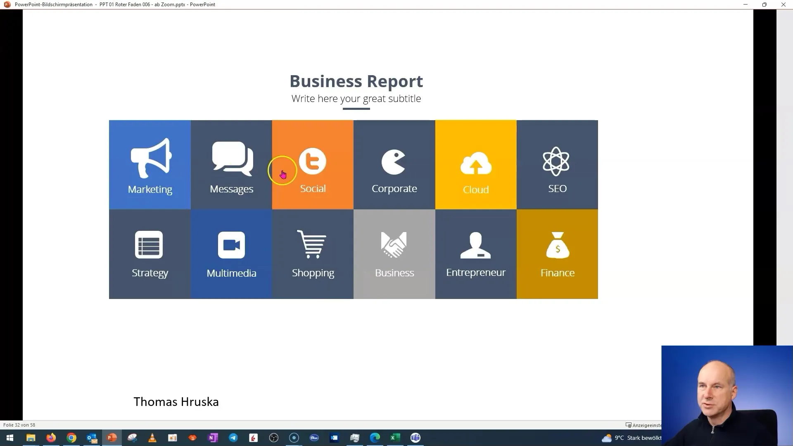The width and height of the screenshot is (793, 446).
Task: Select the Entrepreneur person tile
Action: tap(476, 254)
